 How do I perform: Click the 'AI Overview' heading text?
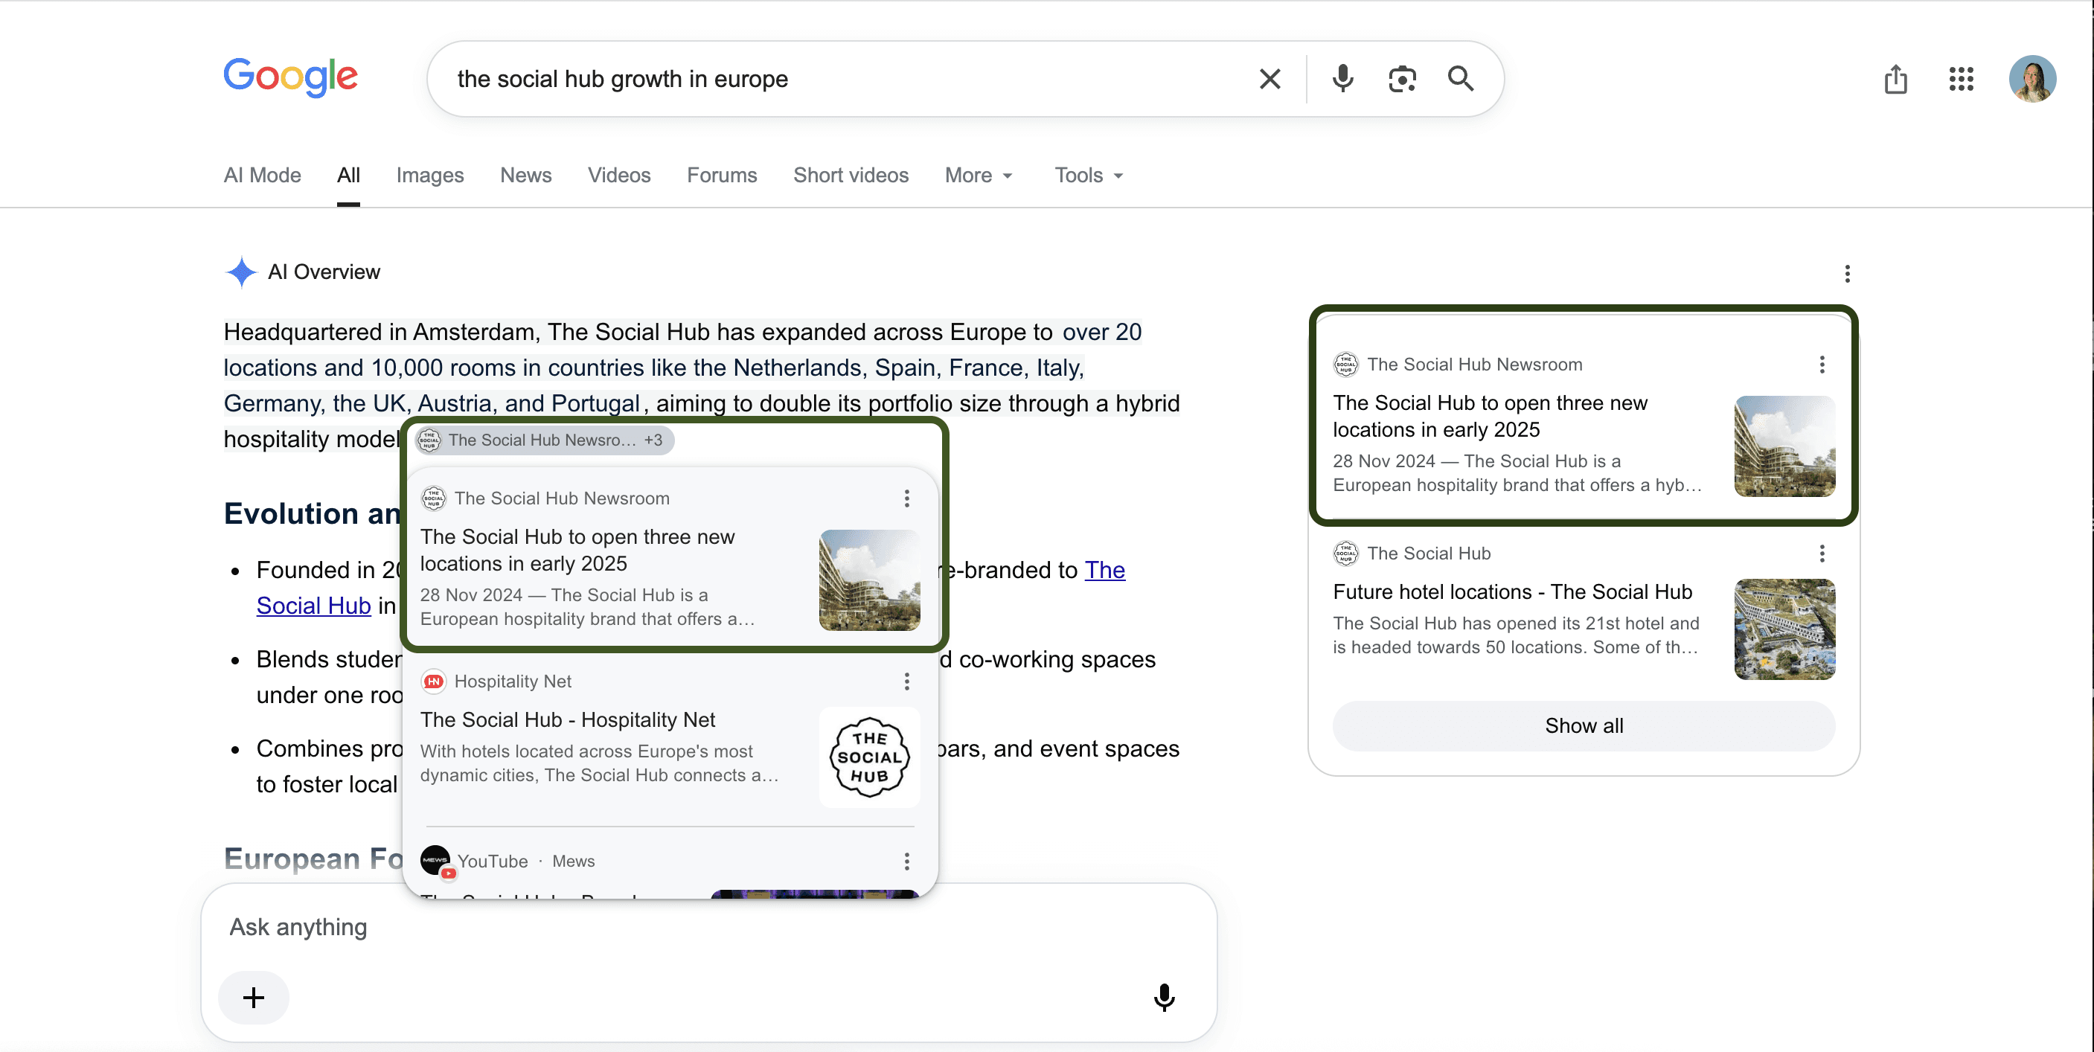[324, 272]
